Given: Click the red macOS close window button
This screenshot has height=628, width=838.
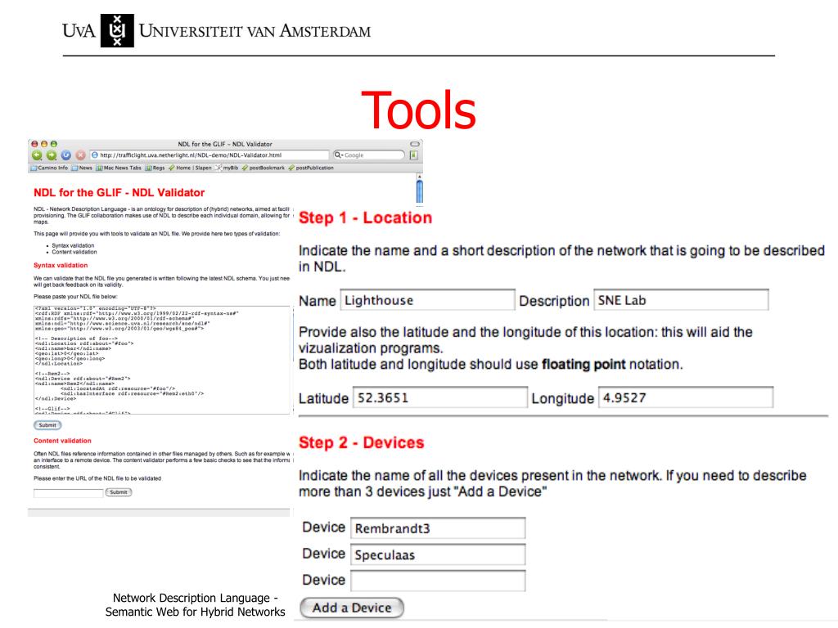Looking at the screenshot, I should tap(34, 144).
